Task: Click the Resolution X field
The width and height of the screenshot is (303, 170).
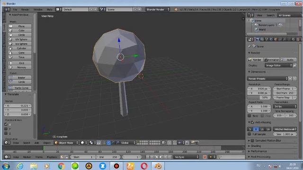Action: coord(259,89)
